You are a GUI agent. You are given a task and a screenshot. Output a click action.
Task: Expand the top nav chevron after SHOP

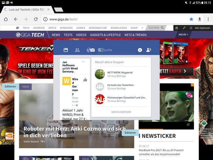click(x=142, y=28)
